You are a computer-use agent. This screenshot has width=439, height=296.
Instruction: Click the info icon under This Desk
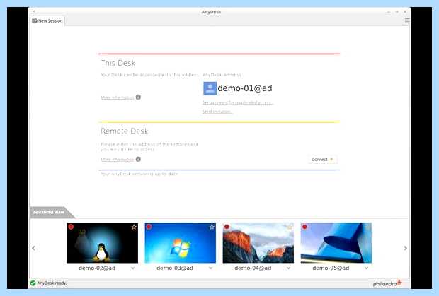[138, 97]
